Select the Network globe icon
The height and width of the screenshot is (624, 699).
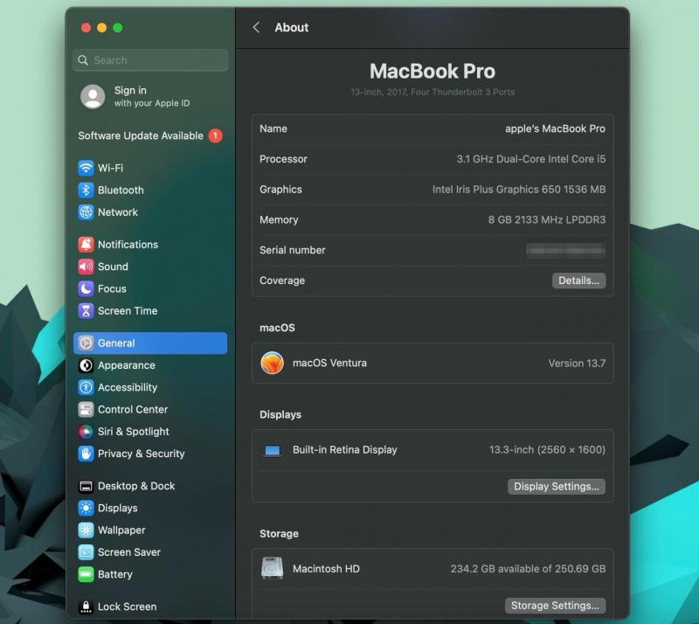(x=86, y=212)
